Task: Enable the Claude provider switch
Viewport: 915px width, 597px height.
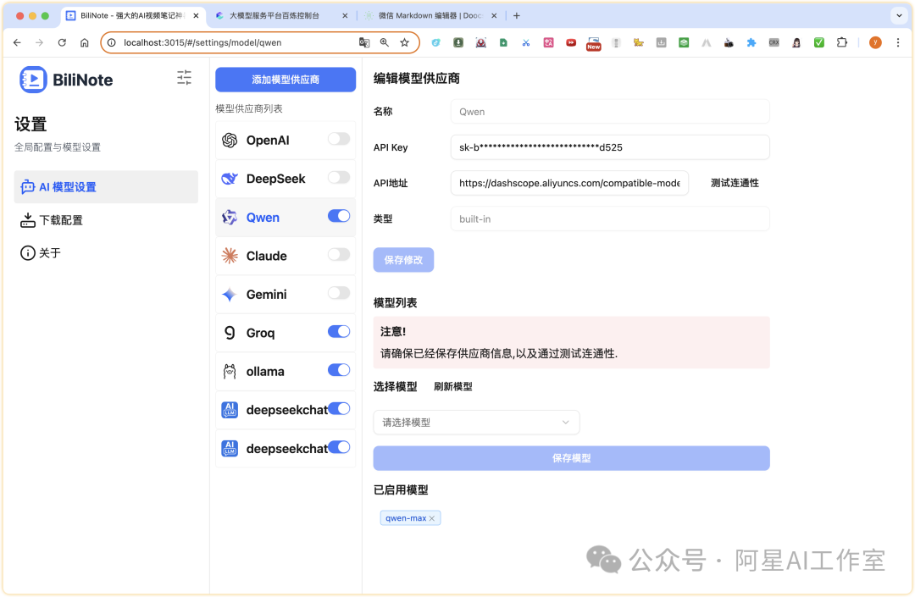Action: point(338,254)
